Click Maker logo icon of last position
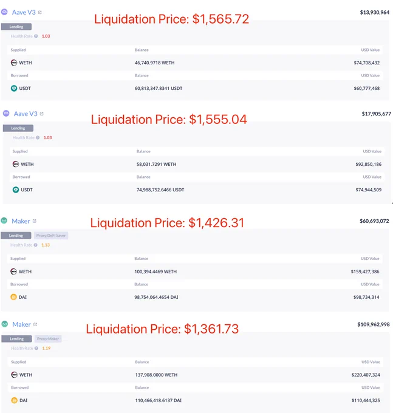 click(x=5, y=324)
